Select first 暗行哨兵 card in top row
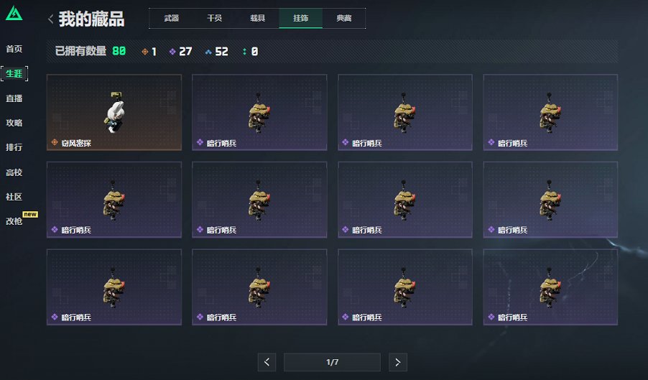 coord(259,112)
